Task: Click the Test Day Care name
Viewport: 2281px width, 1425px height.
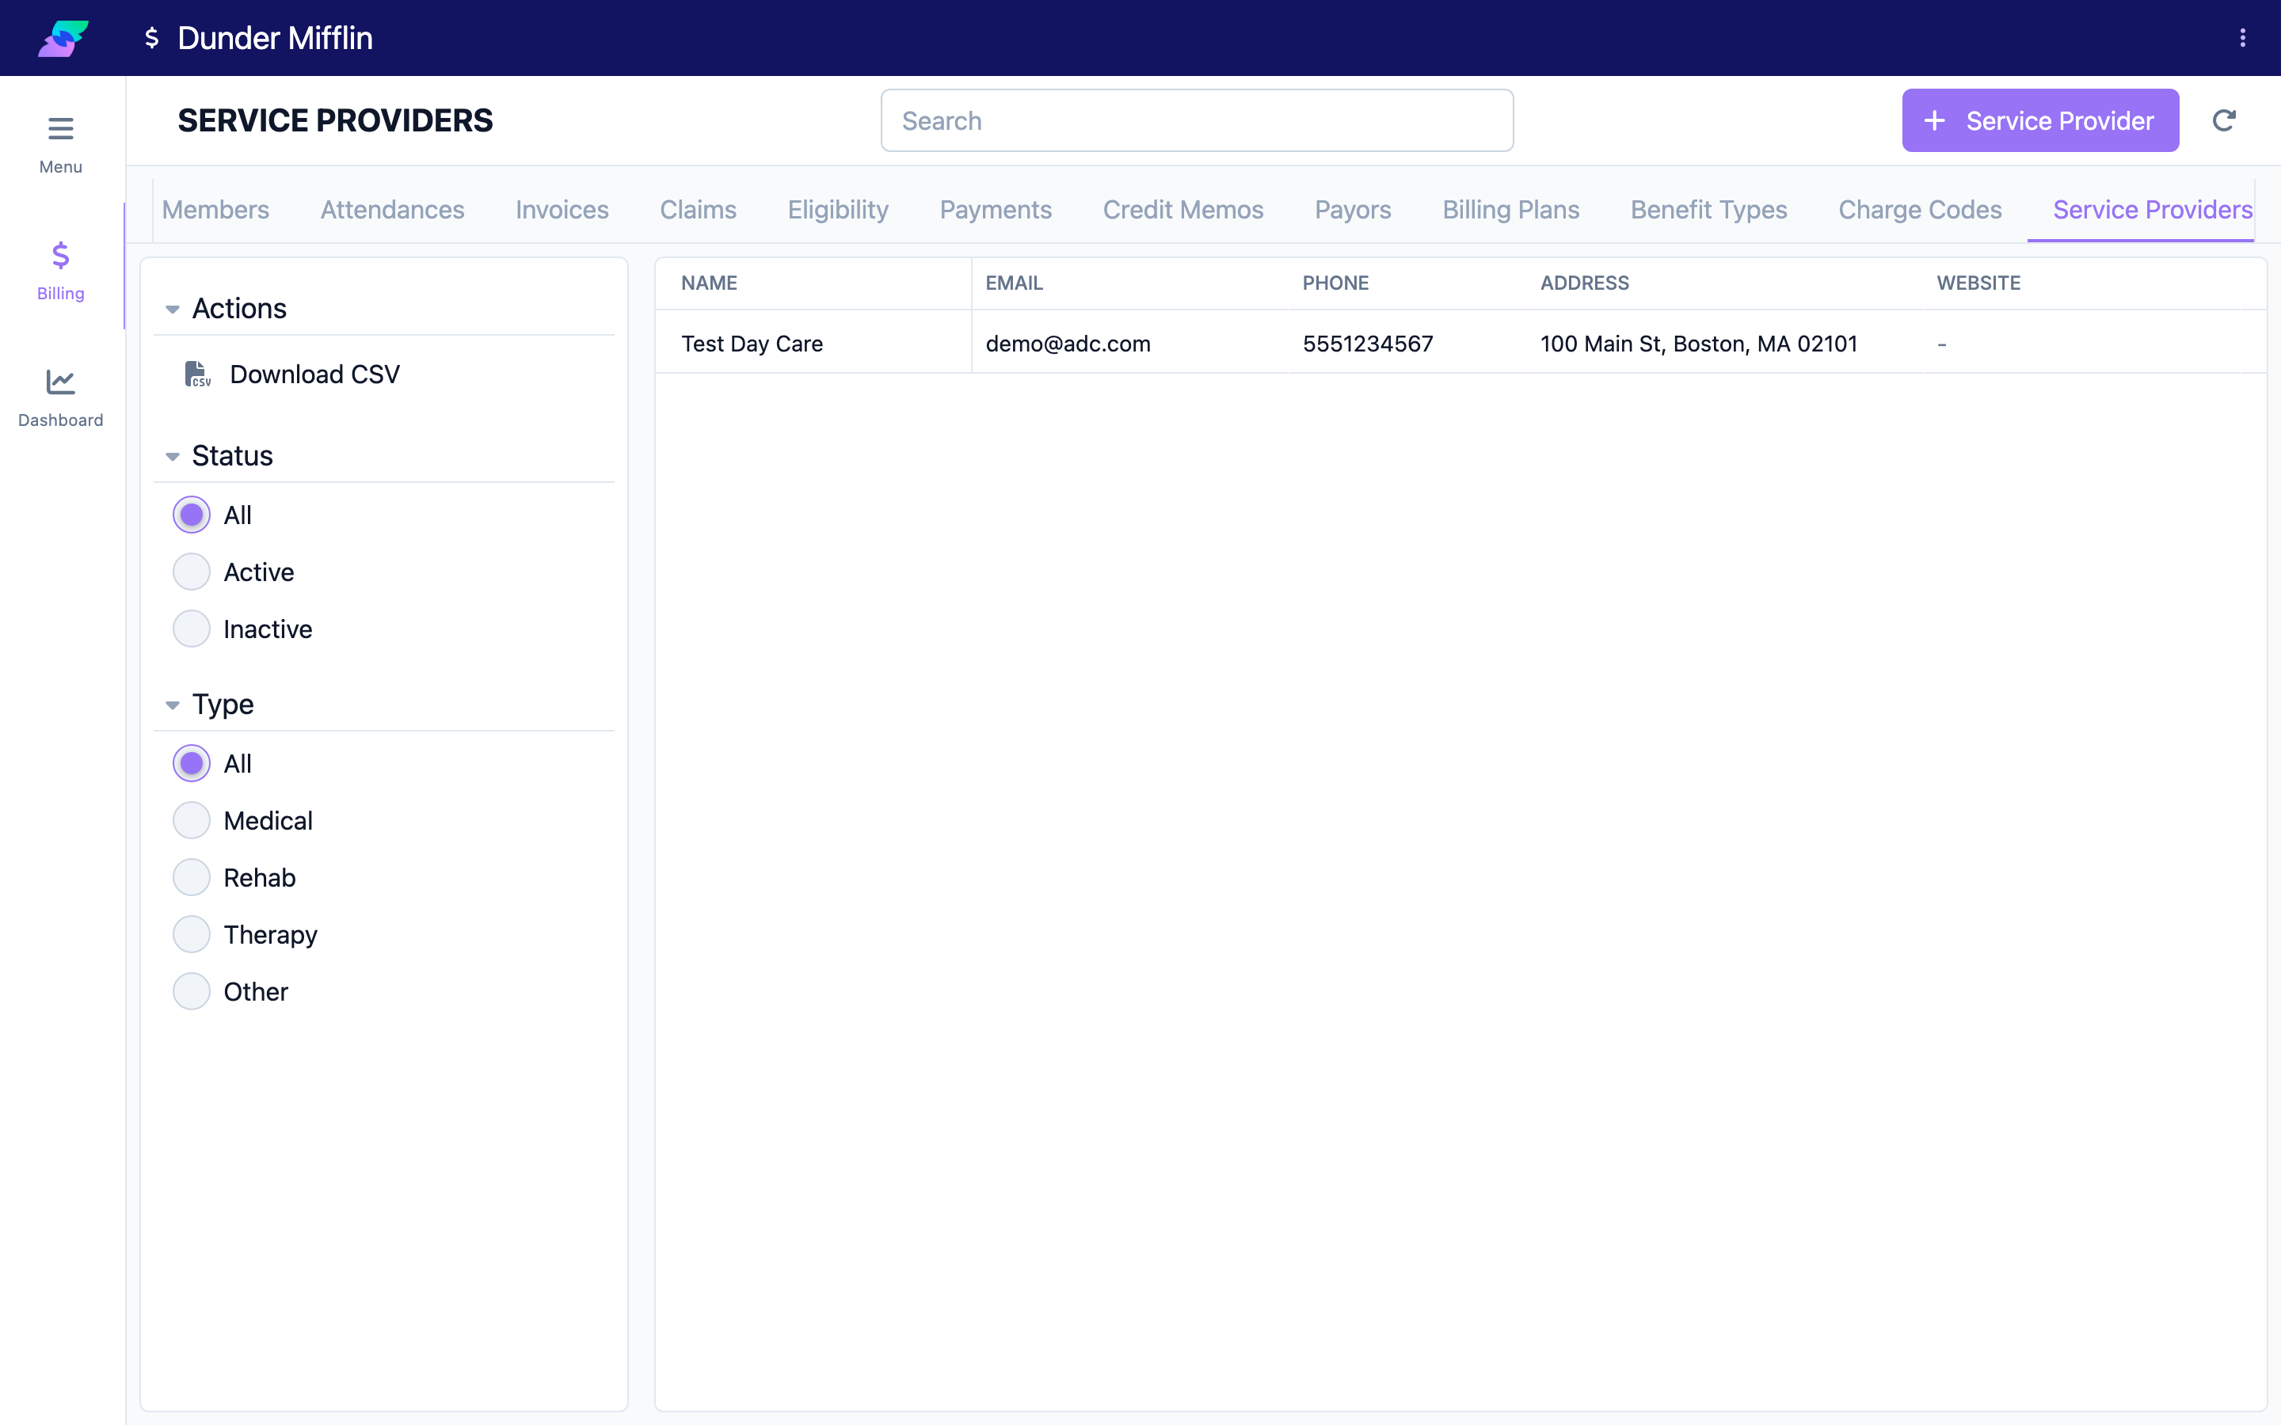Action: (752, 344)
